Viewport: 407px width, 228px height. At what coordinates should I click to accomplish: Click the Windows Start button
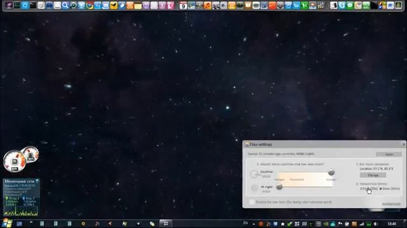tap(7, 223)
